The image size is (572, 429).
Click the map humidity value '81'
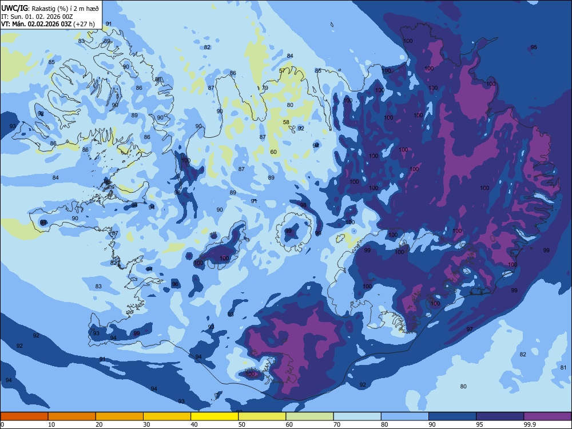563,368
